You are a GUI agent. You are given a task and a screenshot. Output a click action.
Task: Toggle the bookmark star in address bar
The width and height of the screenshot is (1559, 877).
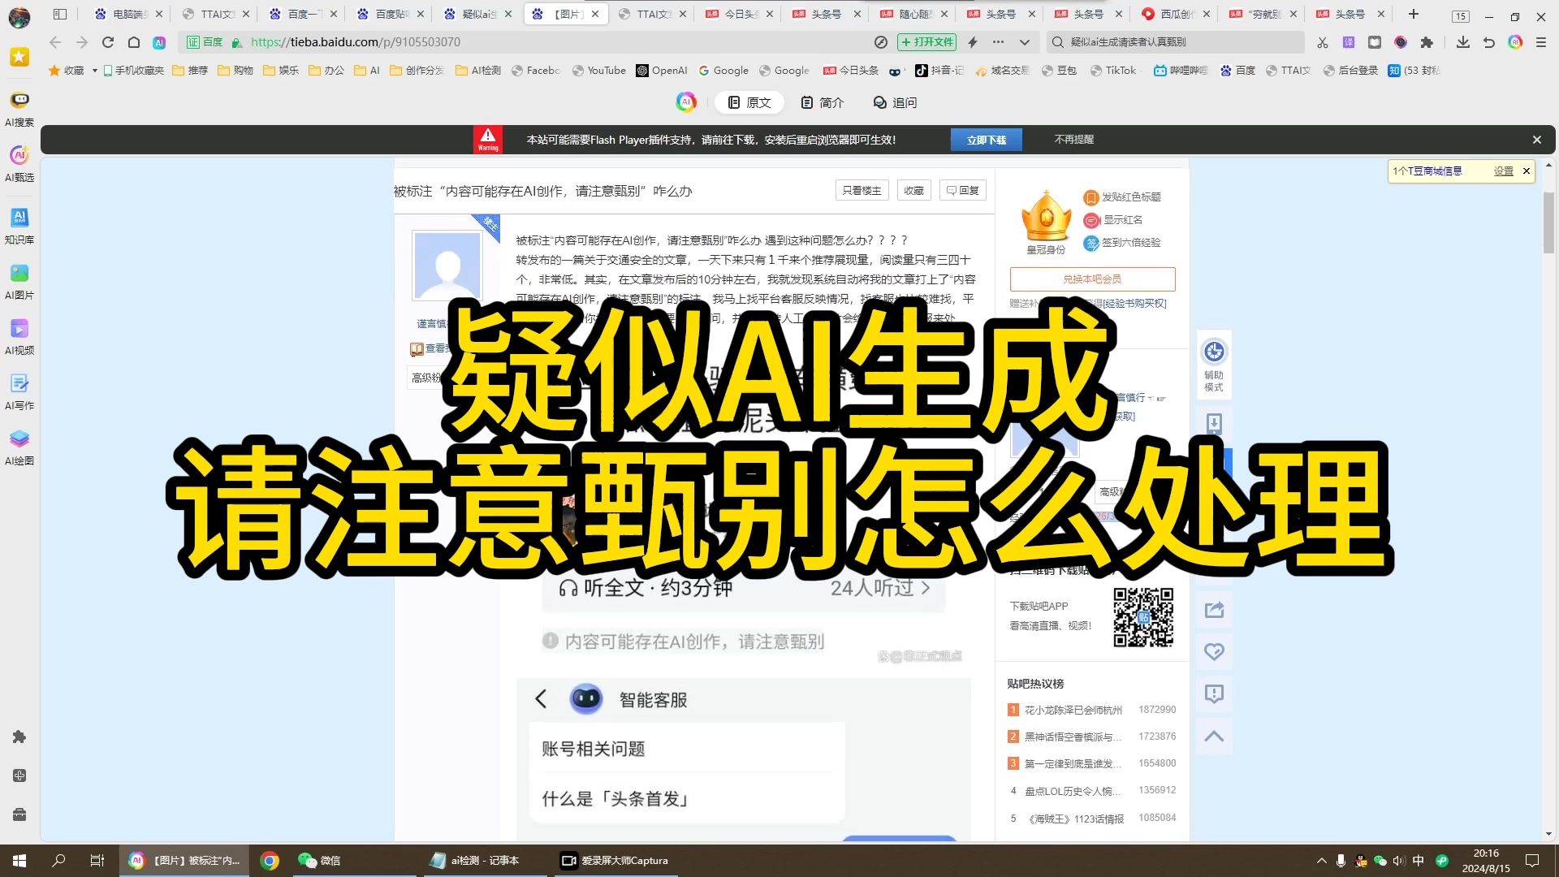click(x=18, y=57)
